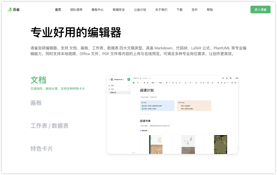The image size is (277, 175).
Task: Insert a link with the chain icon
Action: point(222,83)
